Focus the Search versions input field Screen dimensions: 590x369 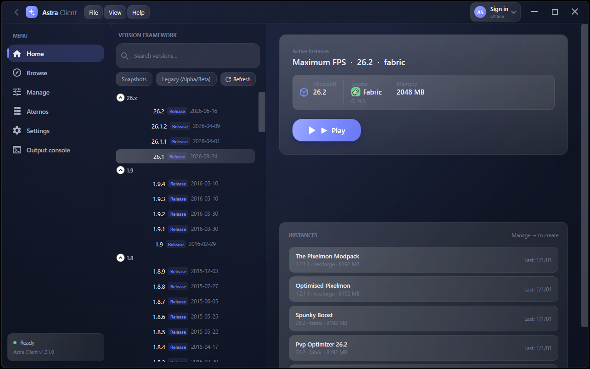tap(188, 56)
